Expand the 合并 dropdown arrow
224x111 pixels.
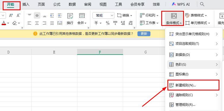point(85,23)
